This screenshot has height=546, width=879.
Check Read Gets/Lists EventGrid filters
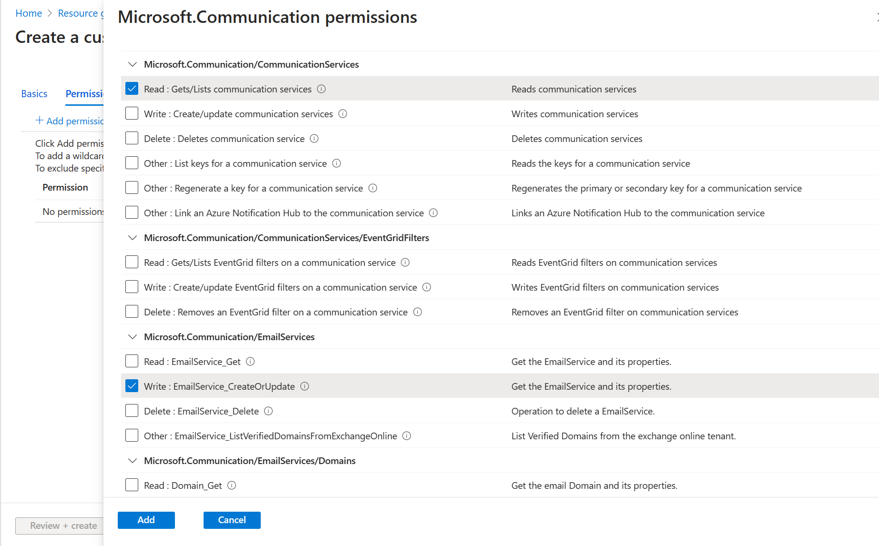coord(132,262)
